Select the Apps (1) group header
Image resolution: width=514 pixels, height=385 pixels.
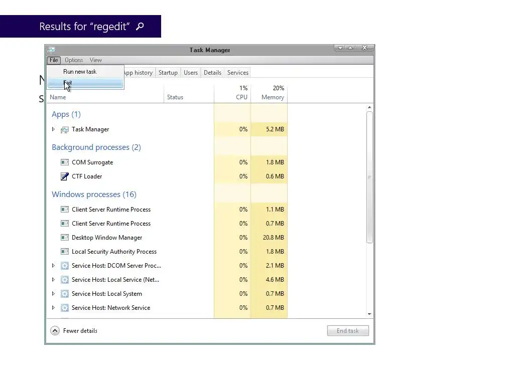point(66,115)
